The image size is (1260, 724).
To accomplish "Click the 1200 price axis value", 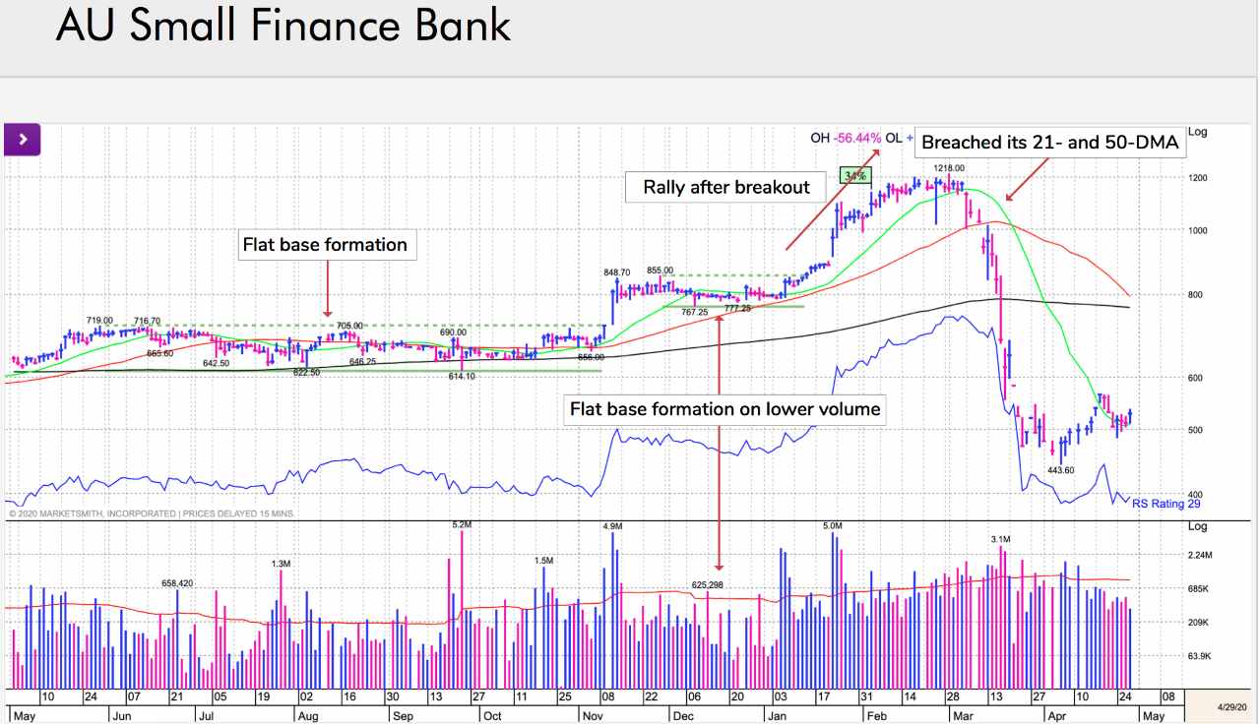I will (x=1200, y=178).
